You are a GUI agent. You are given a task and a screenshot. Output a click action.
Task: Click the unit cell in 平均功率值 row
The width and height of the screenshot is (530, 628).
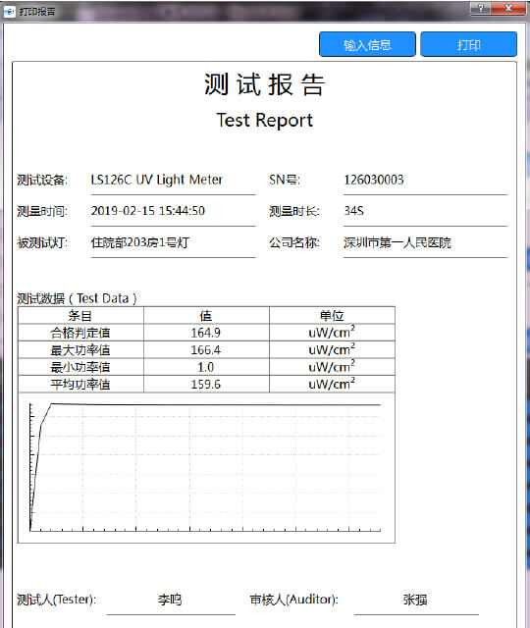(332, 384)
